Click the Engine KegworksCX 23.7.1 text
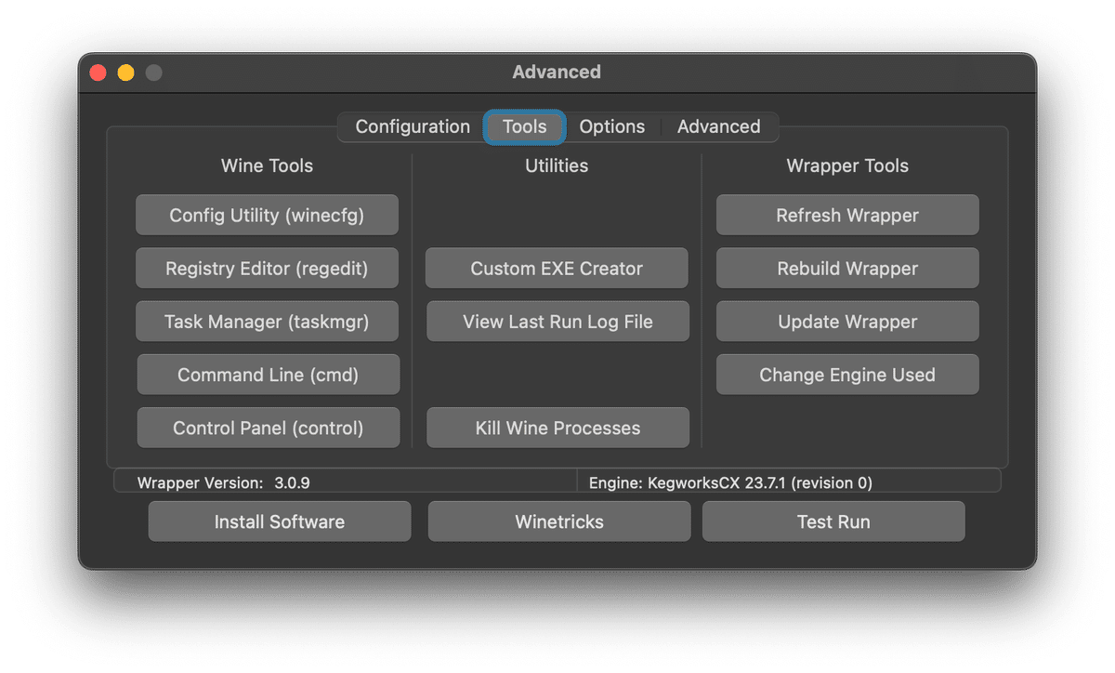 (x=730, y=482)
